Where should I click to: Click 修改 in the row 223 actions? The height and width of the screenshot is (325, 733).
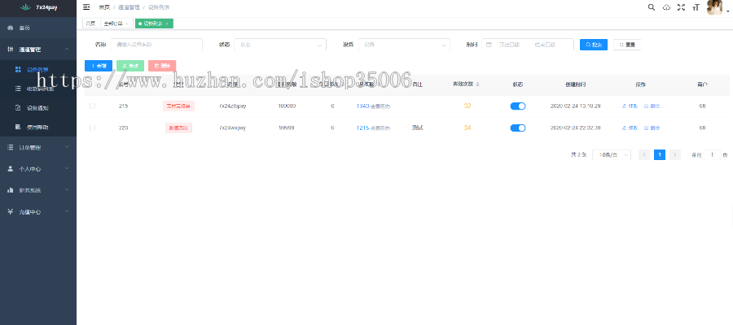(x=630, y=128)
